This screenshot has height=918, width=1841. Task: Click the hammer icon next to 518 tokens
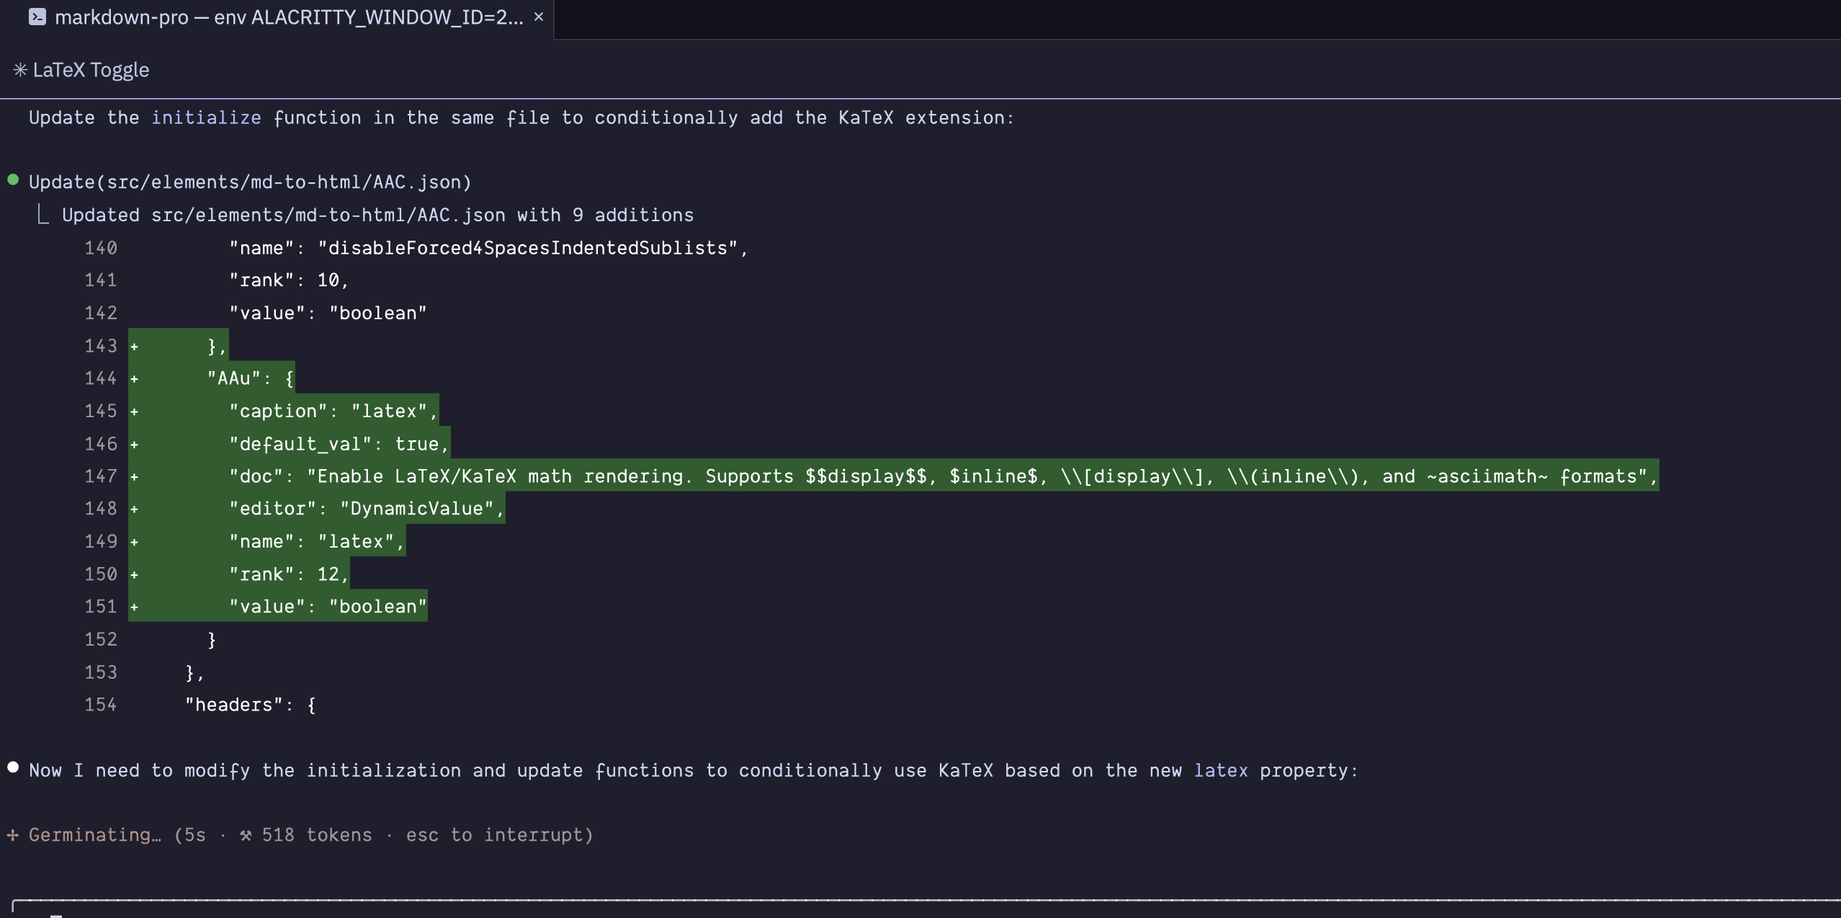click(246, 835)
